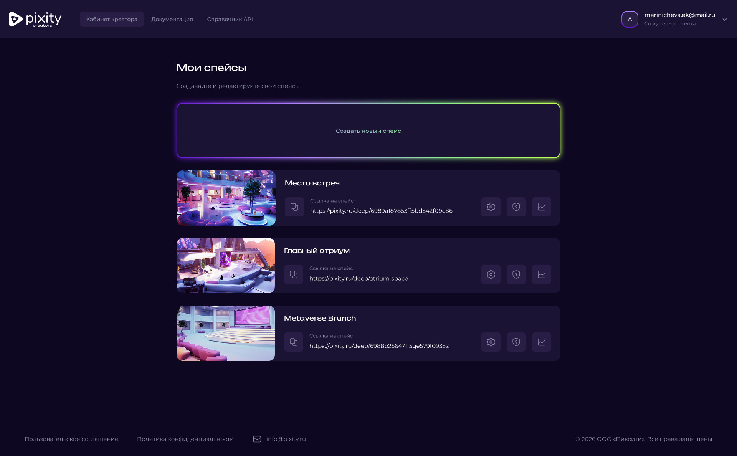
Task: Open shield access settings for Место встреч
Action: 516,207
